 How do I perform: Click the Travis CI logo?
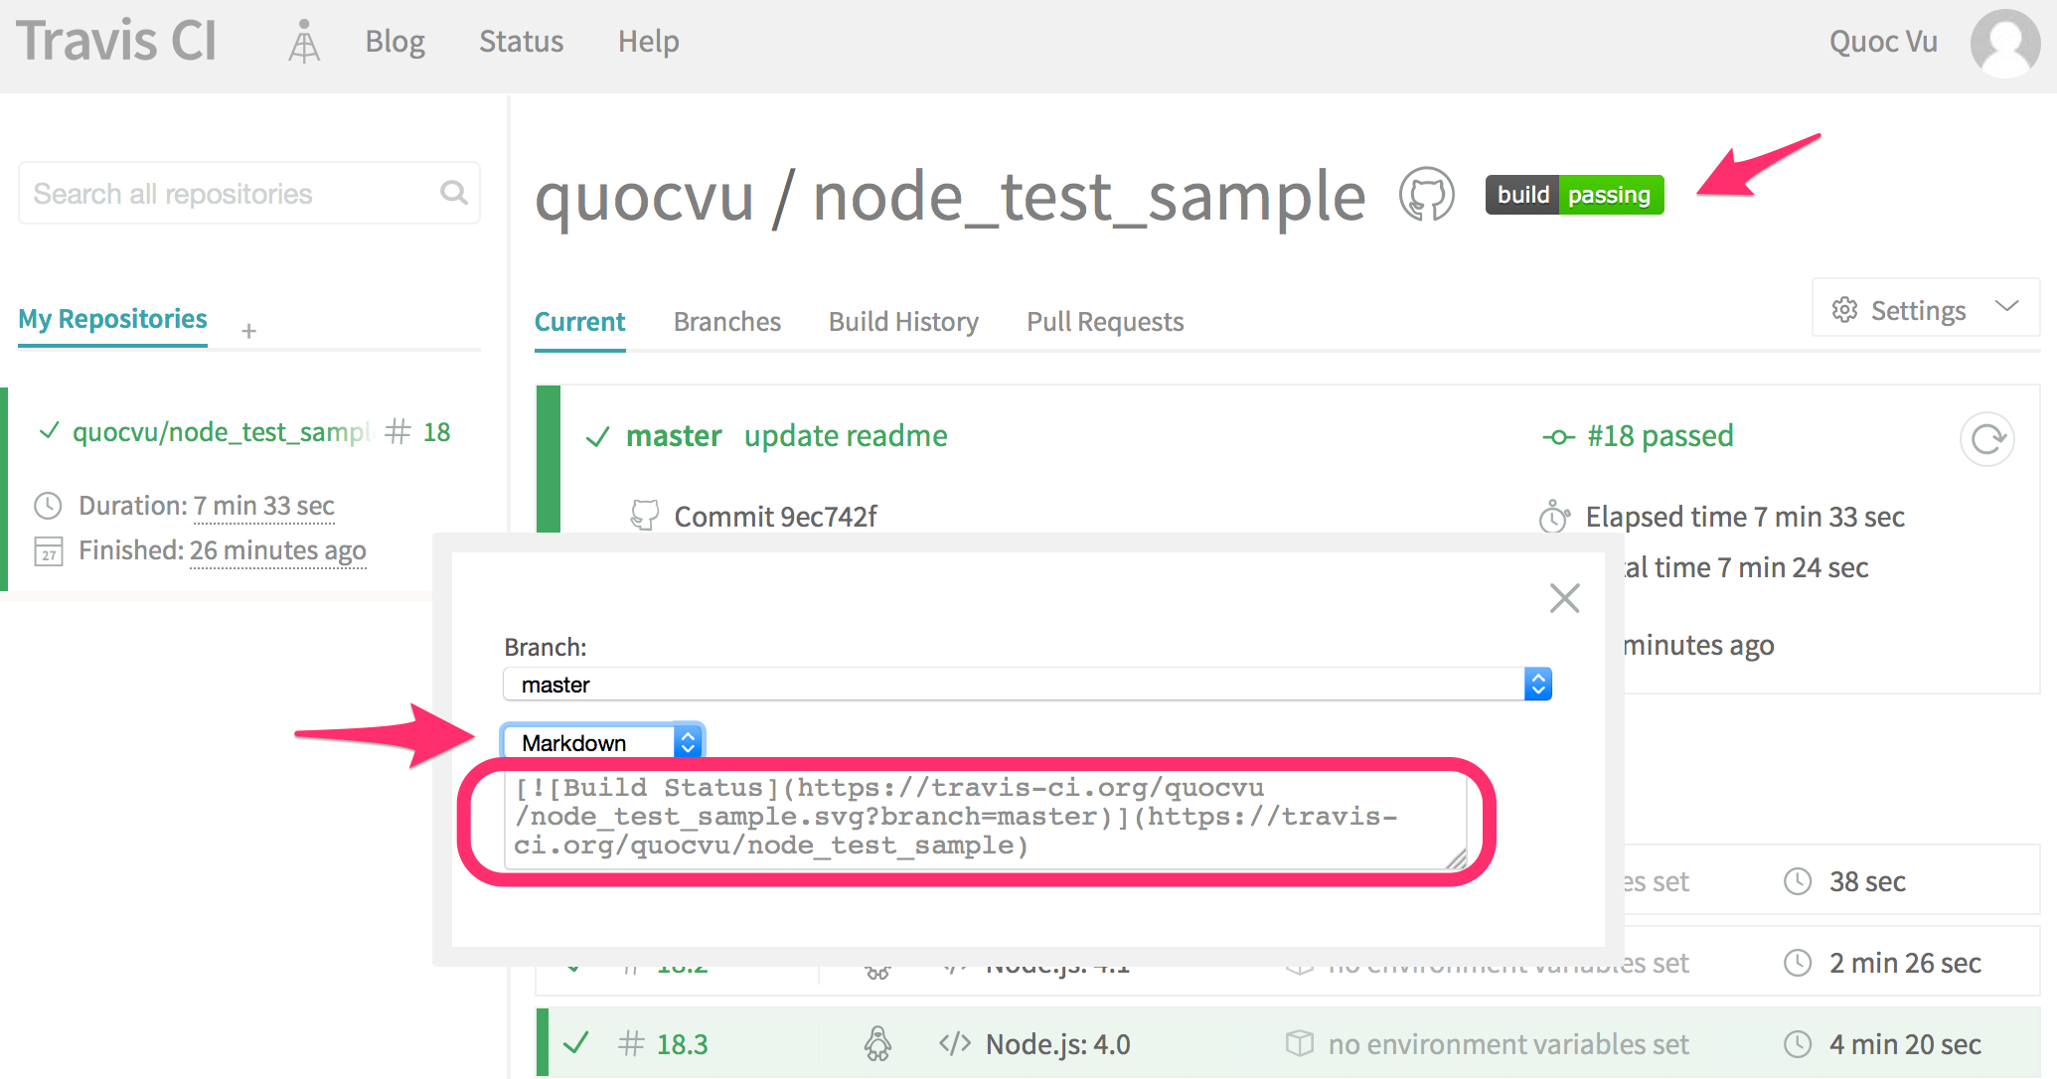116,41
